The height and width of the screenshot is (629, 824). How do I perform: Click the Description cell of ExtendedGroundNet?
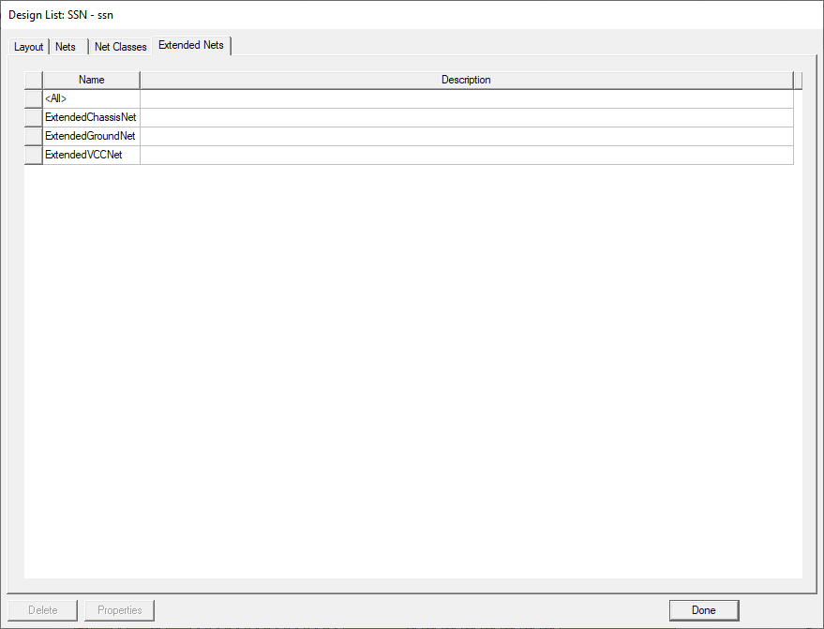click(x=466, y=135)
